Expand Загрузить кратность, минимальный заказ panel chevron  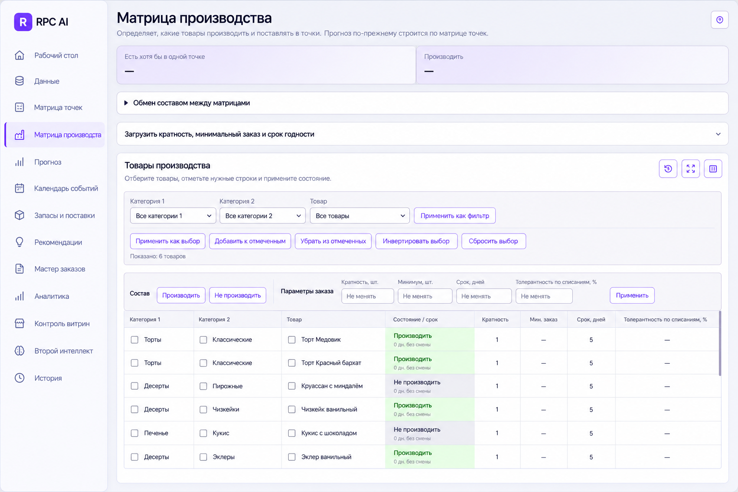click(x=718, y=134)
